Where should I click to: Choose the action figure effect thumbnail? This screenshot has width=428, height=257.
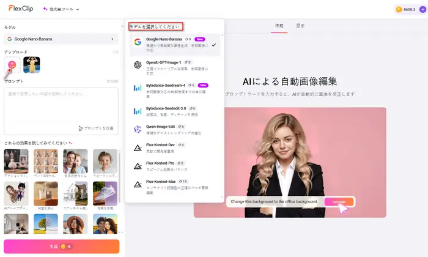pyautogui.click(x=16, y=161)
